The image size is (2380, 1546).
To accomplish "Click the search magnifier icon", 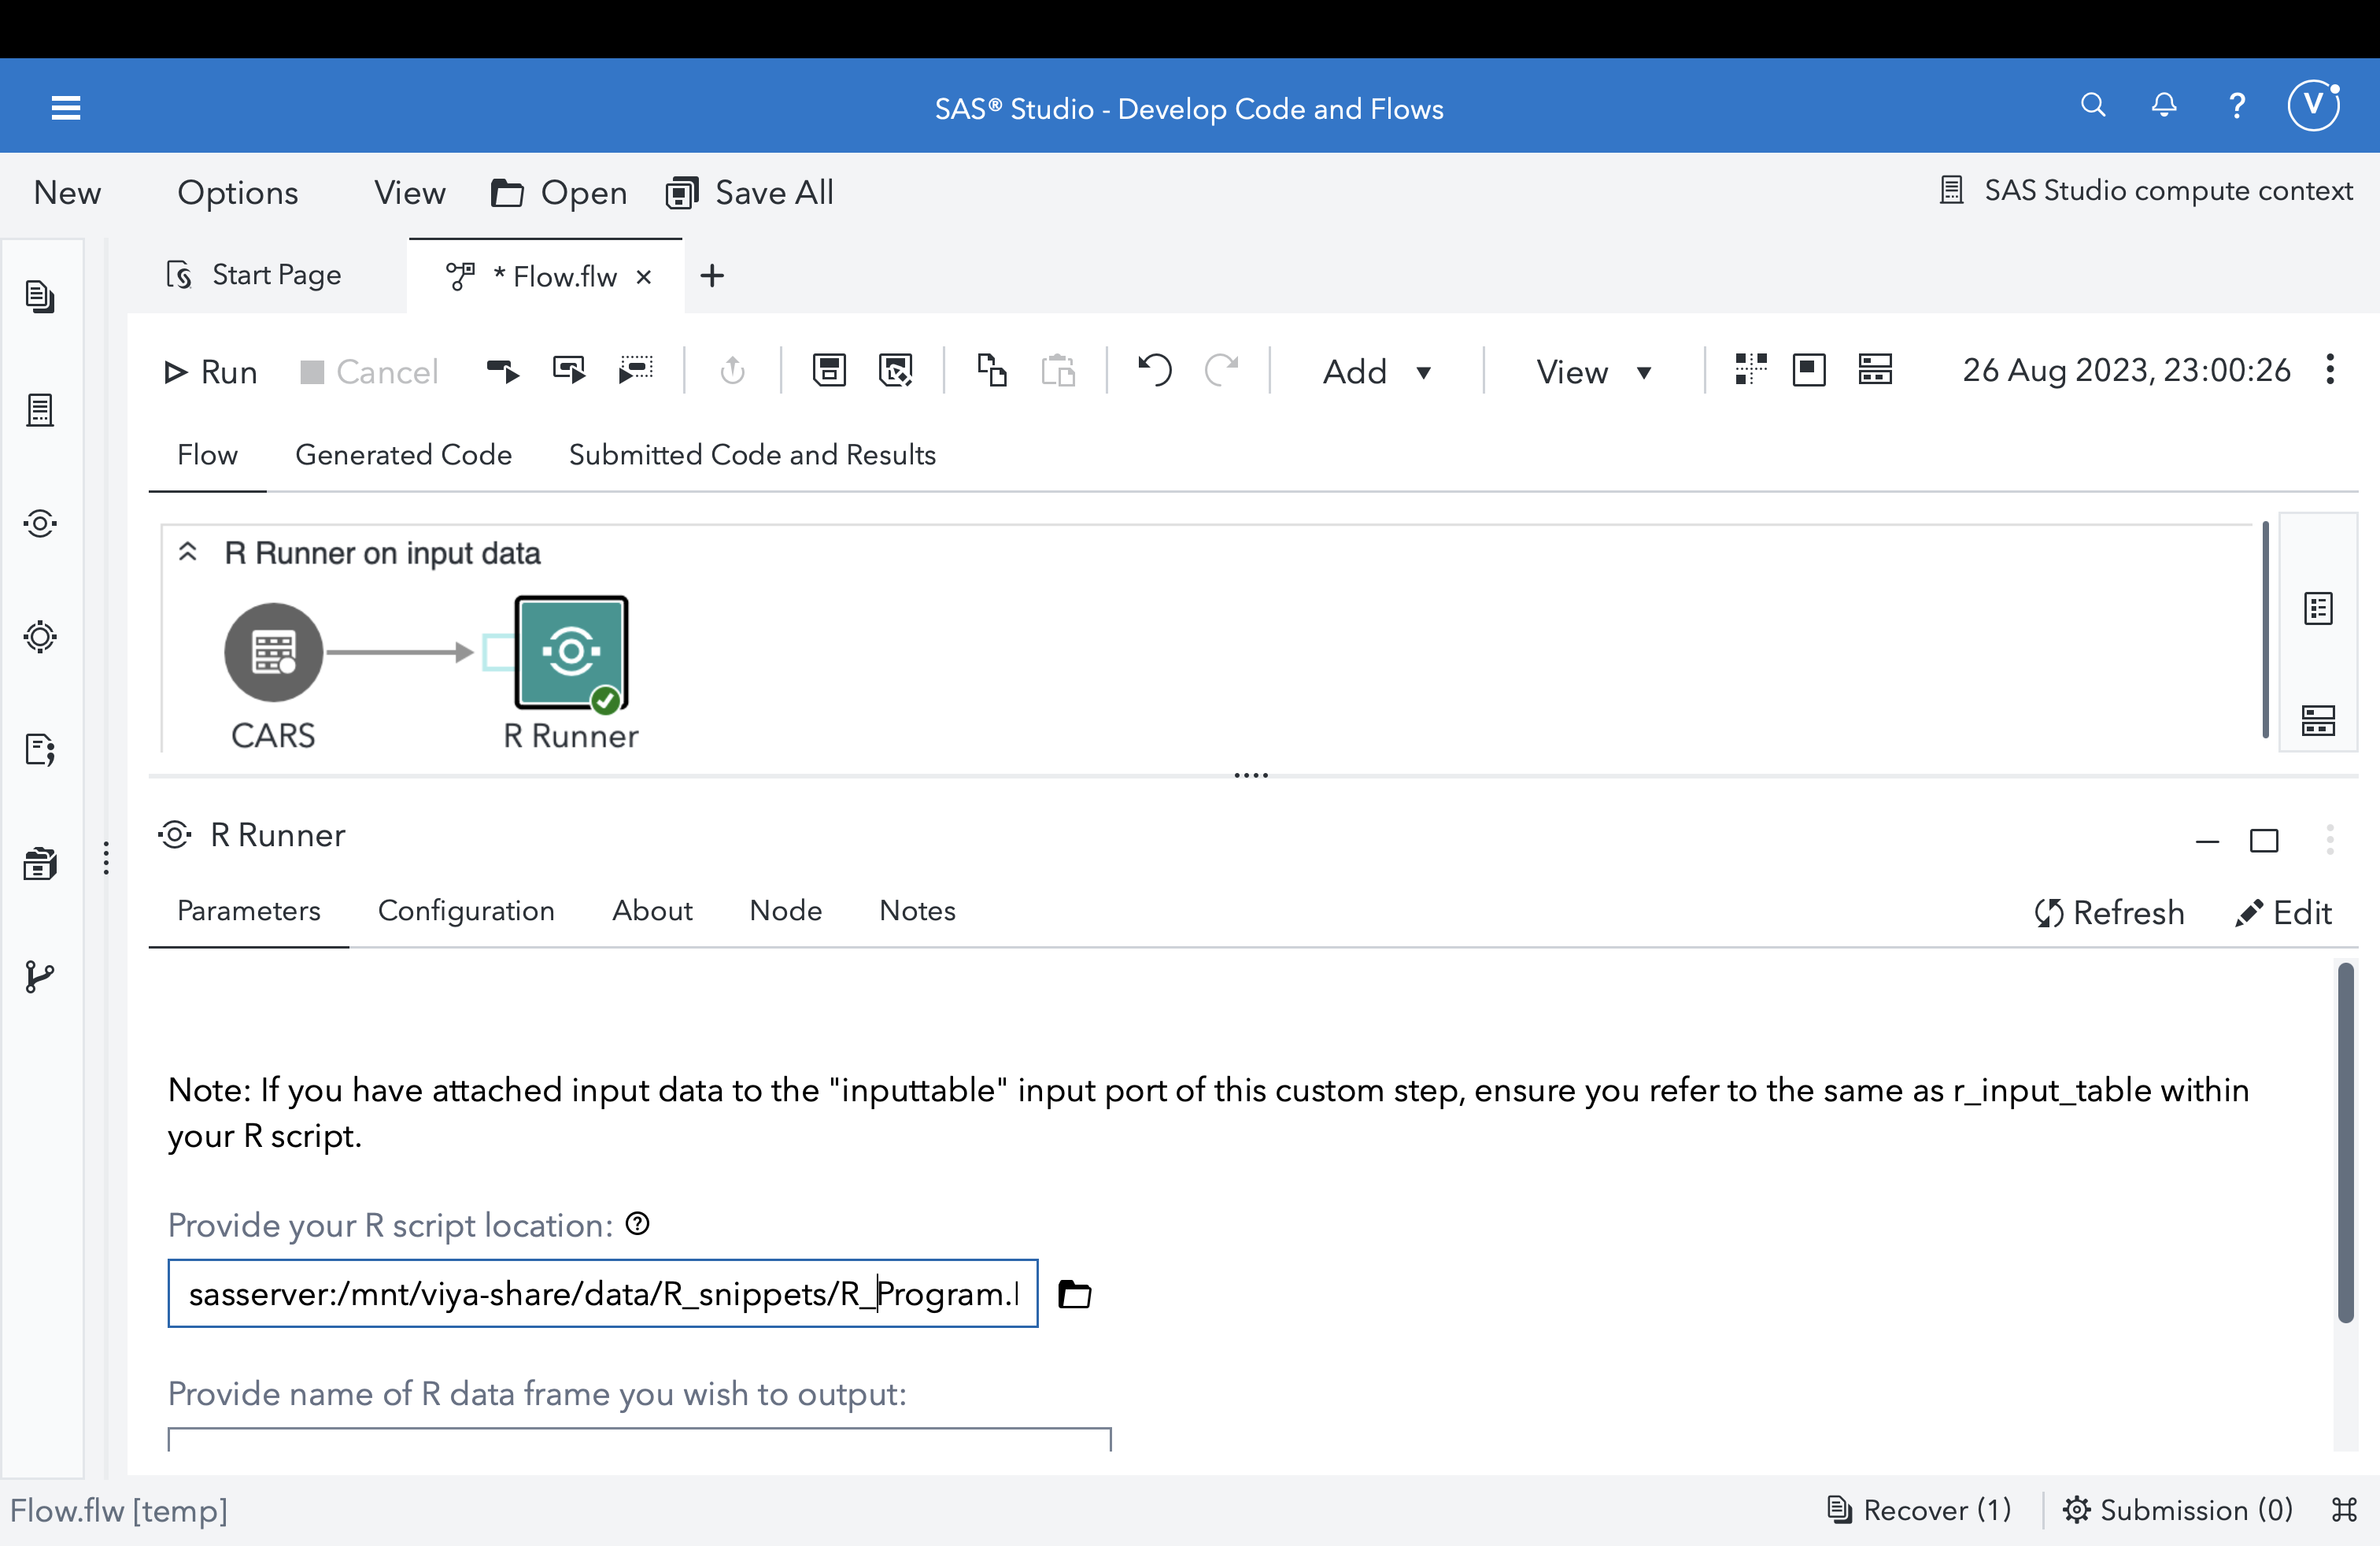I will 2093,105.
